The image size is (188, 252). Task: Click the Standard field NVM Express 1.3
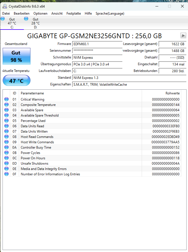click(x=129, y=78)
